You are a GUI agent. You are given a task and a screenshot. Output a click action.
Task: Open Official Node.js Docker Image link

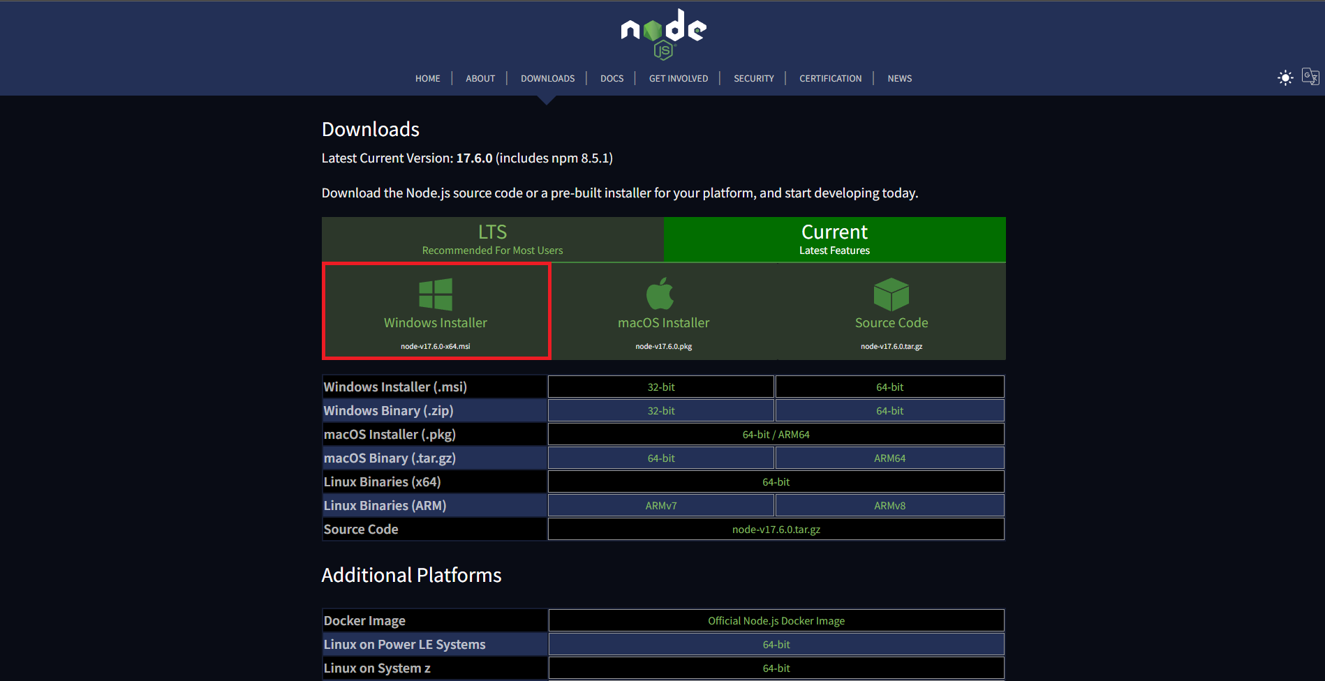[776, 620]
